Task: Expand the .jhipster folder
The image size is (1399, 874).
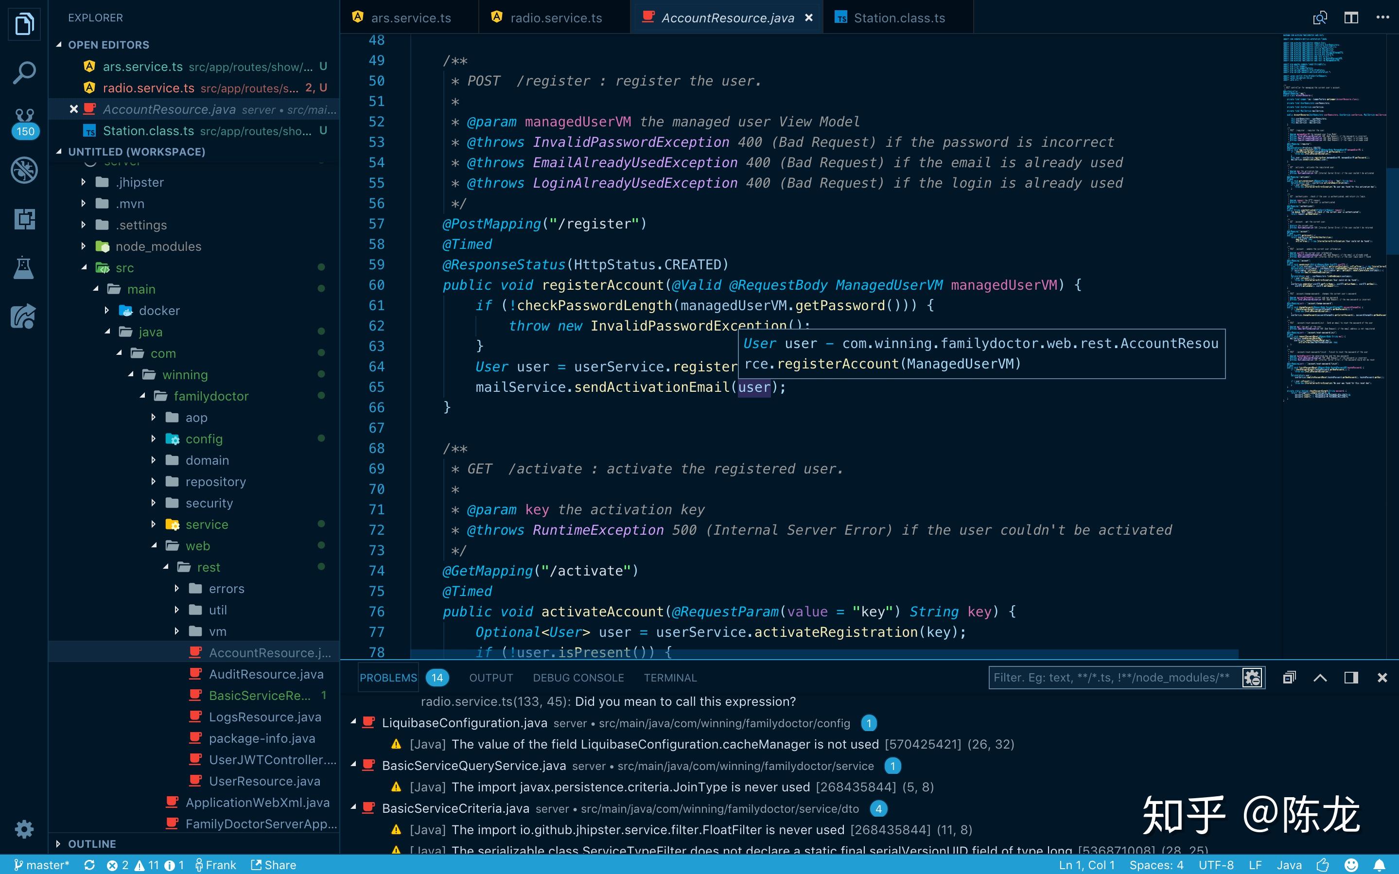Action: 139,182
